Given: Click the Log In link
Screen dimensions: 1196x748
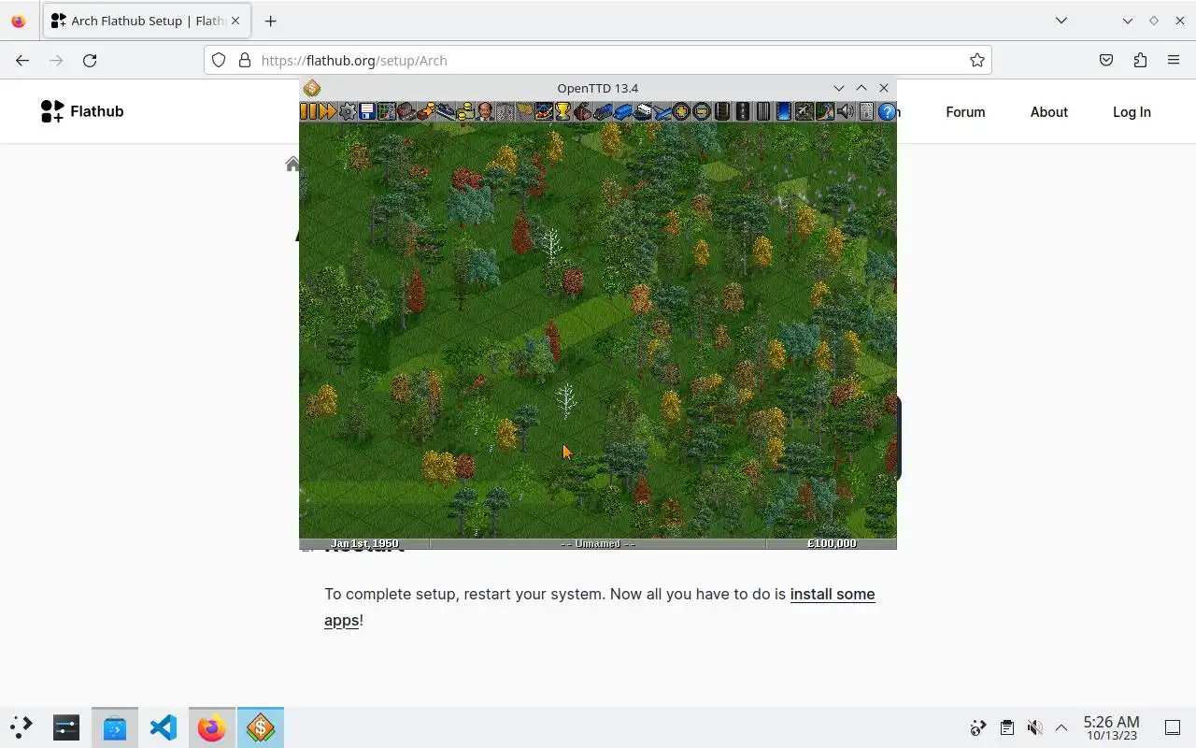Looking at the screenshot, I should (1132, 111).
